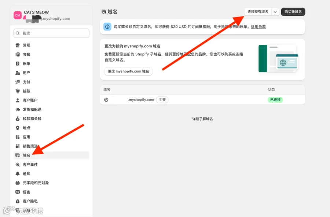Click the Plan (套餐) icon

[x=18, y=55]
